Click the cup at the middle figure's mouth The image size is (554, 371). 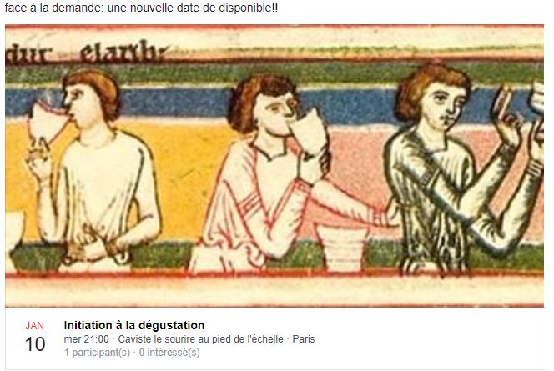click(311, 133)
